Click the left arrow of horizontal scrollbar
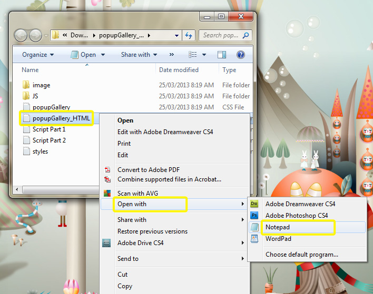This screenshot has width=373, height=294. tap(17, 189)
